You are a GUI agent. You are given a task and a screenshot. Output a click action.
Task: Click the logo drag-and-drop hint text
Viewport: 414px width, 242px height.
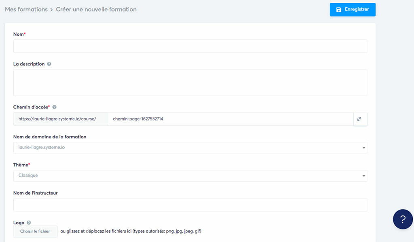131,231
